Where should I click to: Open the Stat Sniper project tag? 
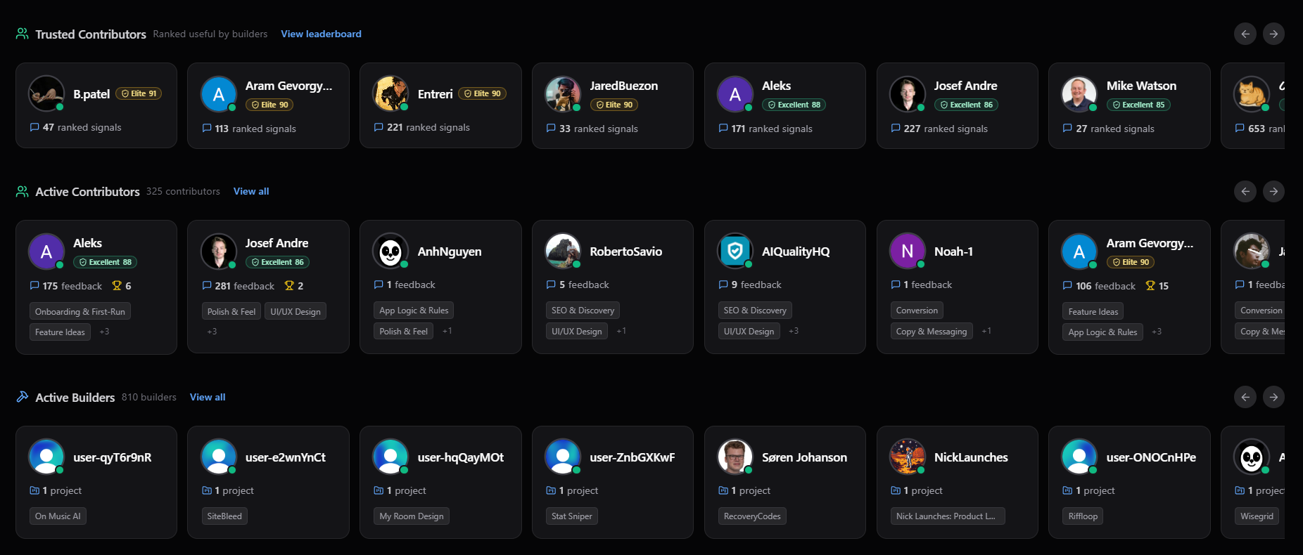tap(571, 516)
